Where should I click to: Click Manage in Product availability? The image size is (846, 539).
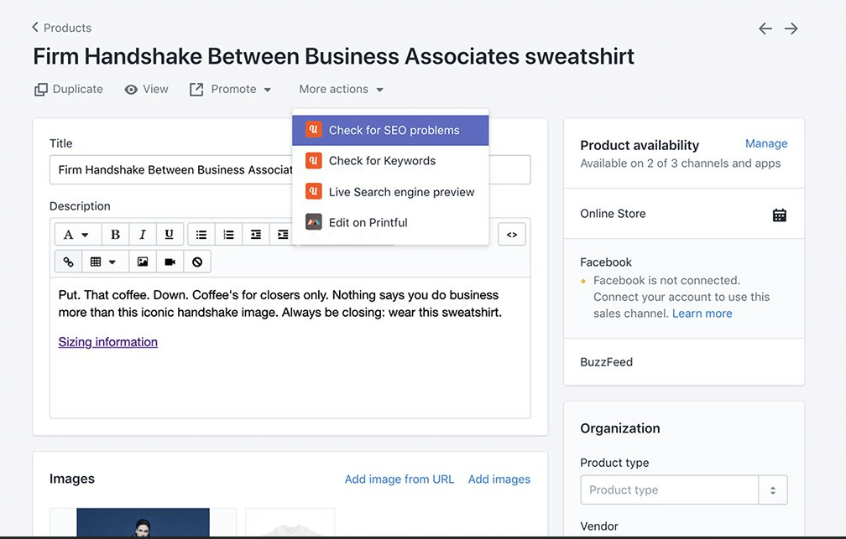pyautogui.click(x=765, y=144)
